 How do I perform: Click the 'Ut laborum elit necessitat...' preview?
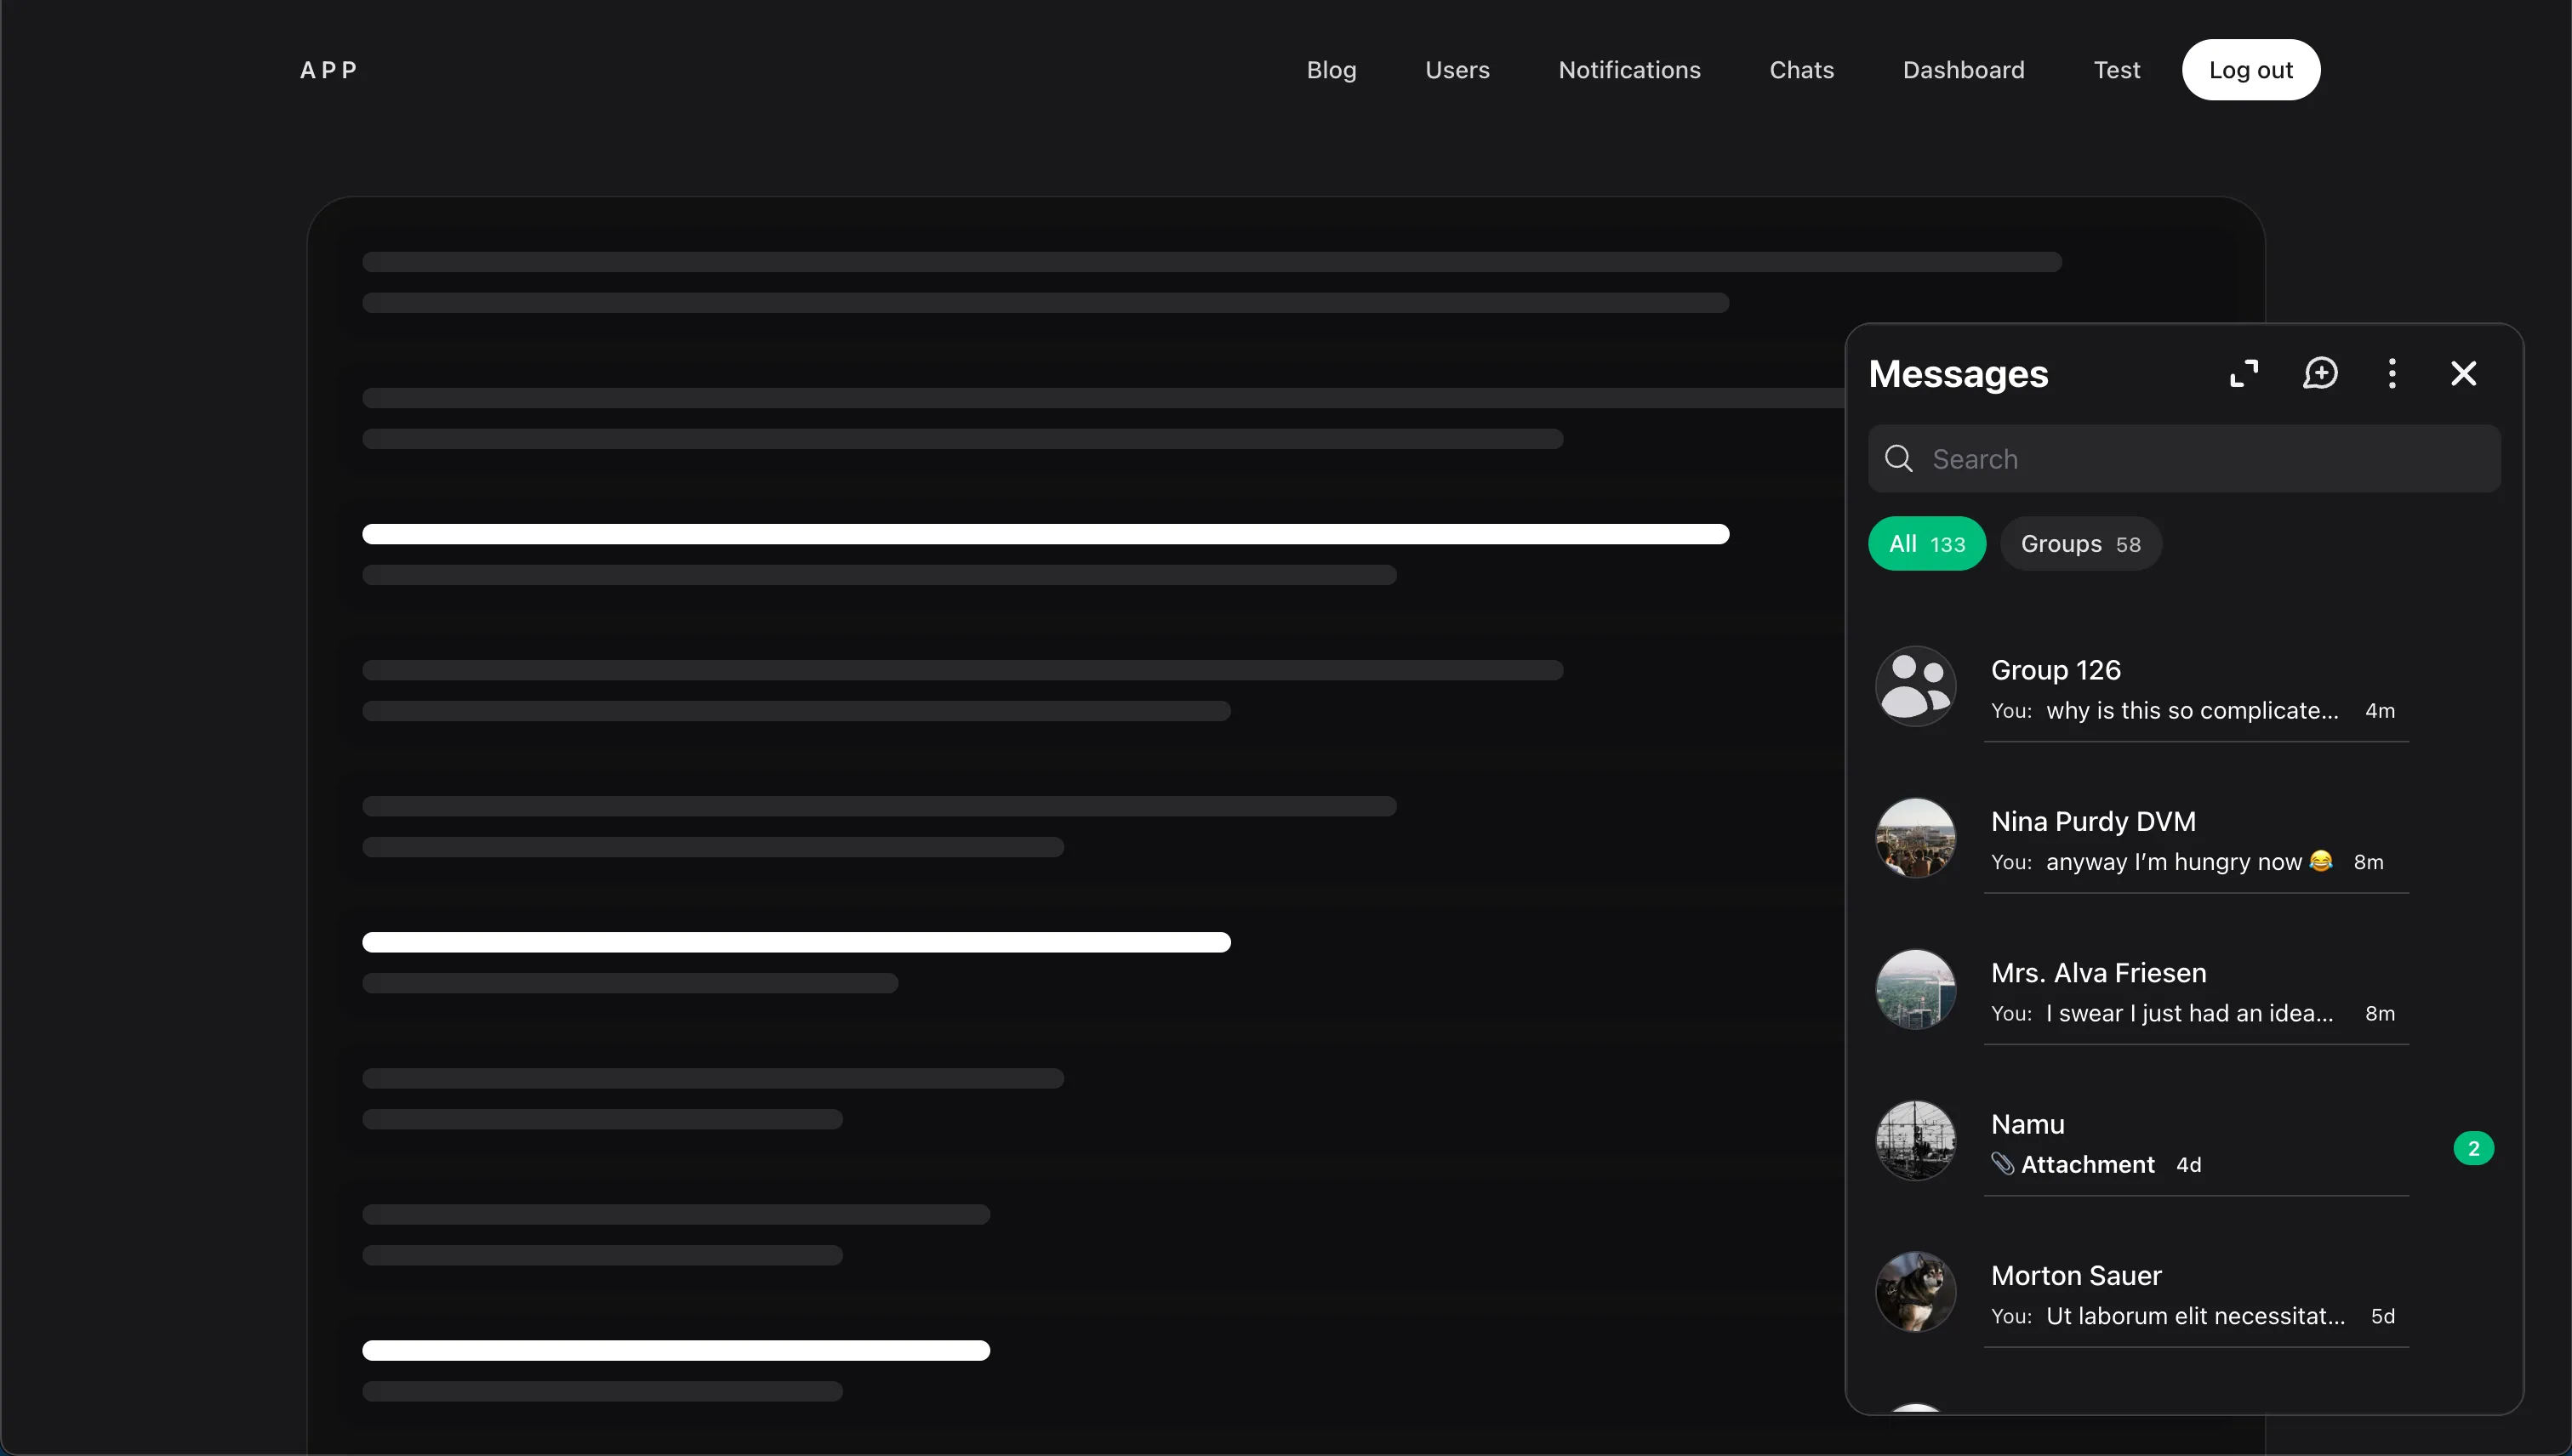(2195, 1316)
